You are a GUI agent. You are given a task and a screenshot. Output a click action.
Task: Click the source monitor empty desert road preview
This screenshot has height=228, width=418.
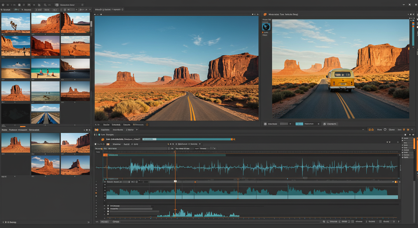tap(177, 68)
